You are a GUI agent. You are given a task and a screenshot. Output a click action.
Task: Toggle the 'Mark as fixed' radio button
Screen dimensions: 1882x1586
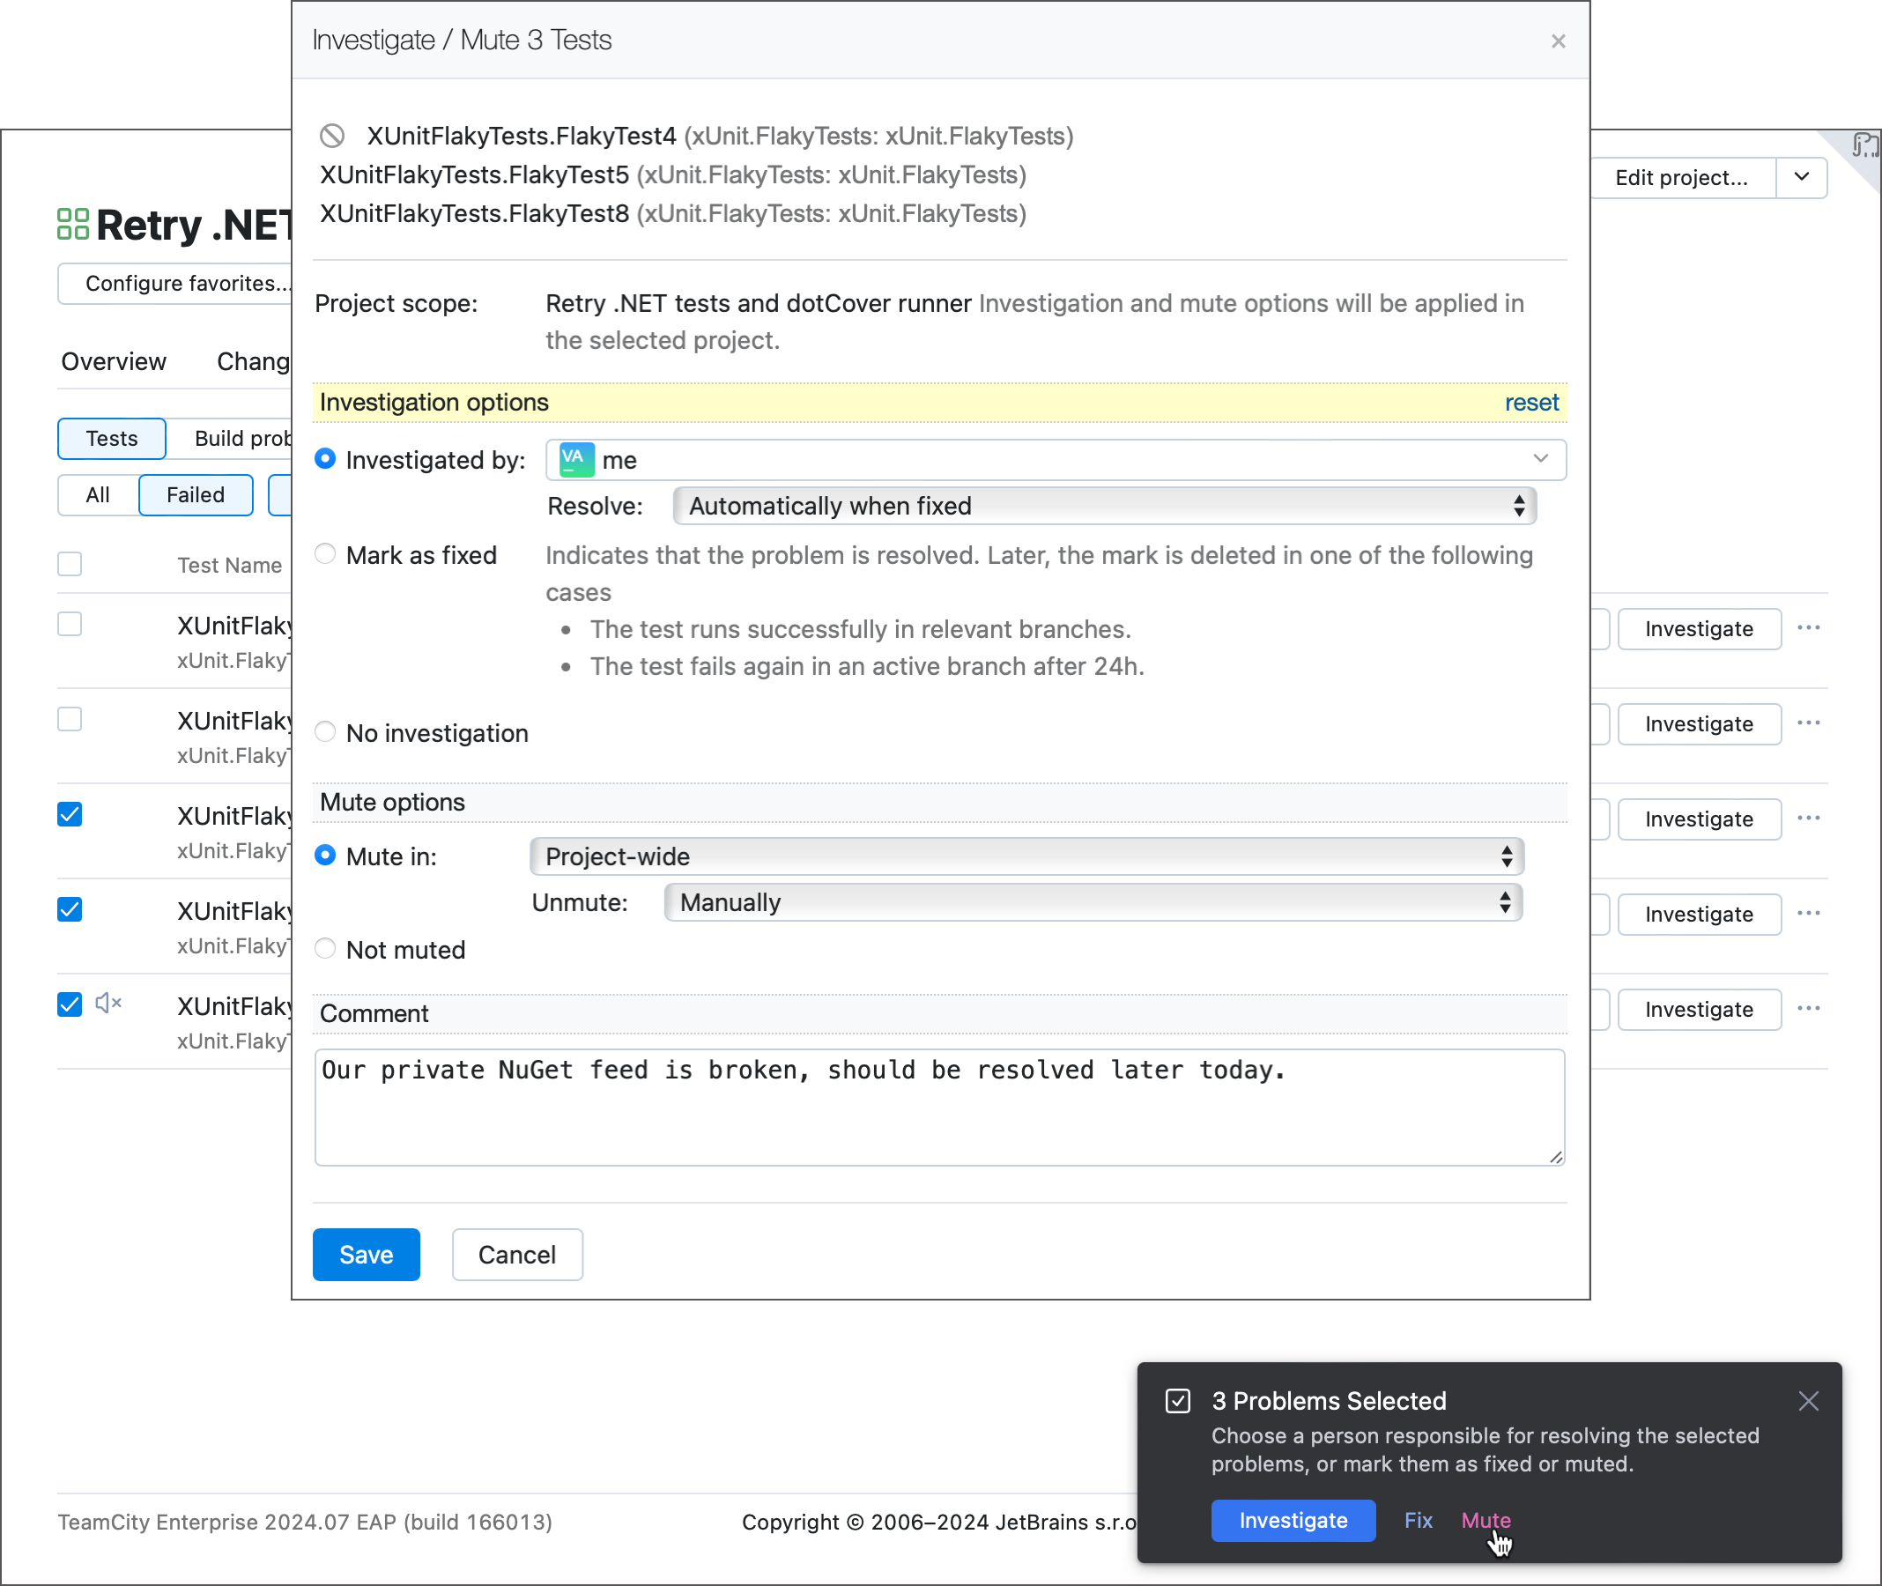coord(326,554)
